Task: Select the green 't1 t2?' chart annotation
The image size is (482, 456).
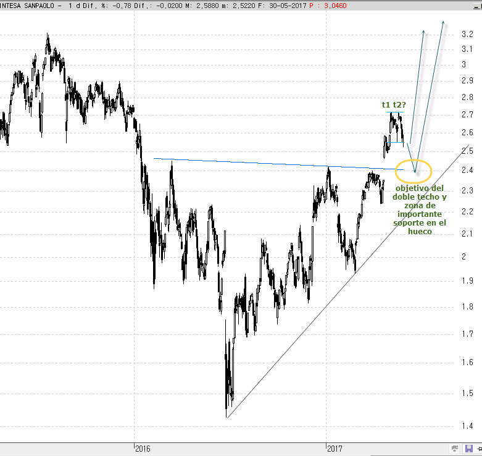Action: (x=394, y=105)
